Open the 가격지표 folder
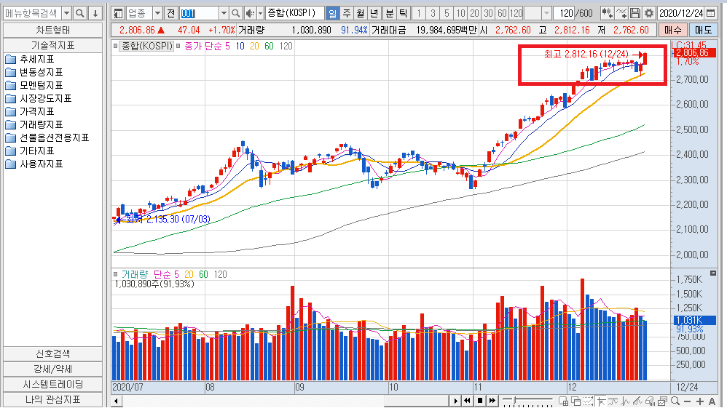727x416 pixels. tap(30, 111)
